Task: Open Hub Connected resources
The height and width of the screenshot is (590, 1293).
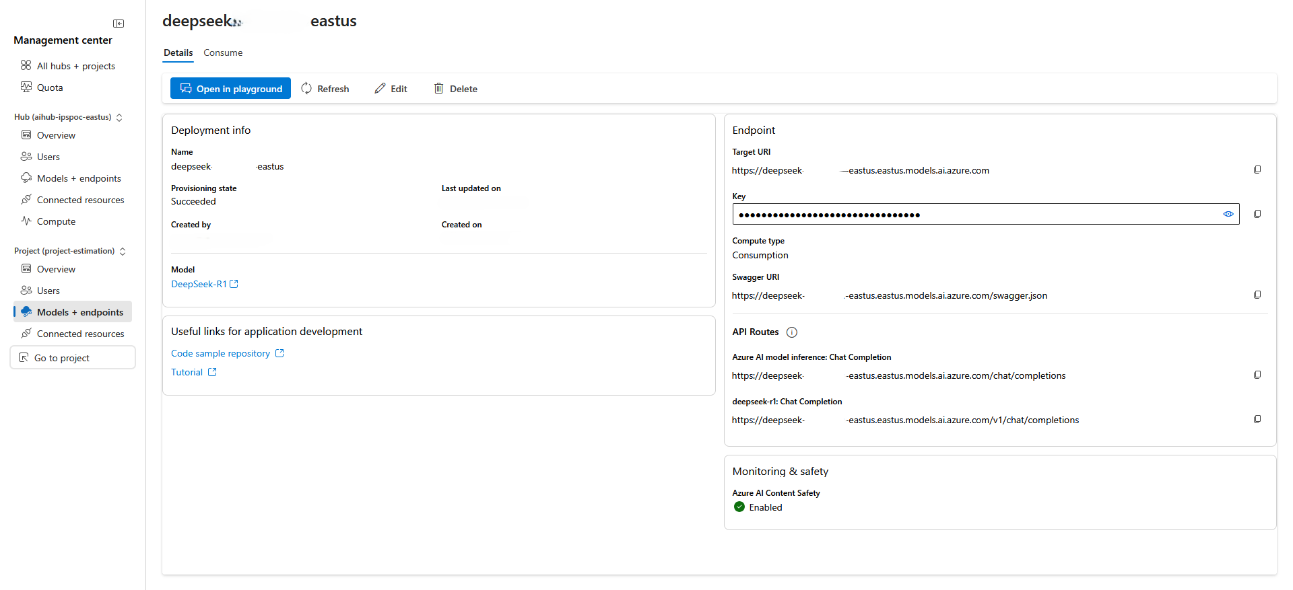Action: pos(72,200)
